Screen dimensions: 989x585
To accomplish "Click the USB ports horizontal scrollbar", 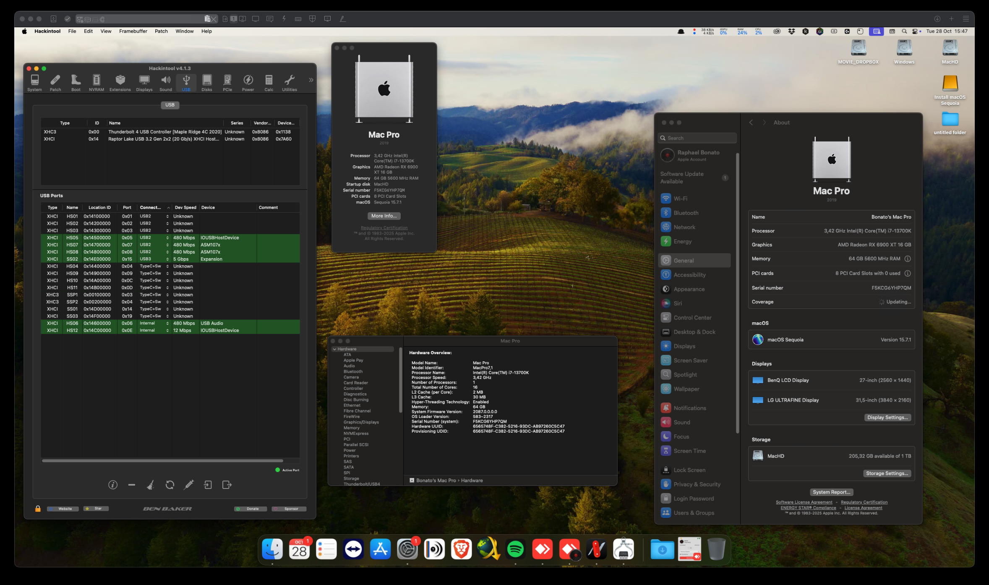I will 162,461.
